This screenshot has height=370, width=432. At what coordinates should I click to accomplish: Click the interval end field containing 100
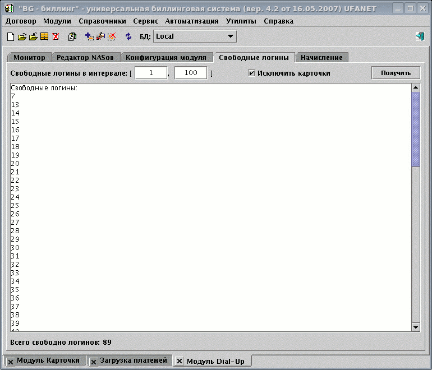click(x=191, y=73)
